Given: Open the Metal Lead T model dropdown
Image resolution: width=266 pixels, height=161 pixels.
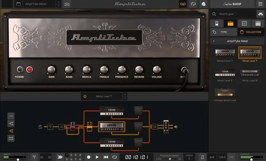Looking at the screenshot, I should pyautogui.click(x=104, y=96).
